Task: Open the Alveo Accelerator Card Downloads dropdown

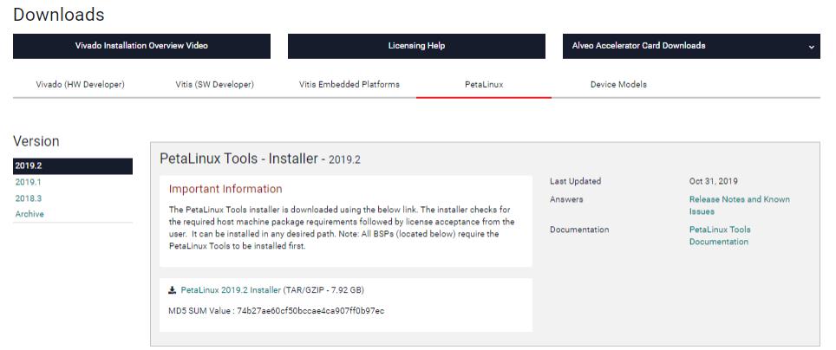Action: click(x=691, y=46)
